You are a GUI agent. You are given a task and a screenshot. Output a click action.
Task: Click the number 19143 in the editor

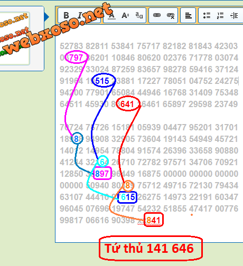point(175,139)
